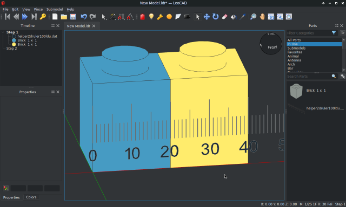Select Submodels category
The image size is (346, 207).
pos(296,48)
